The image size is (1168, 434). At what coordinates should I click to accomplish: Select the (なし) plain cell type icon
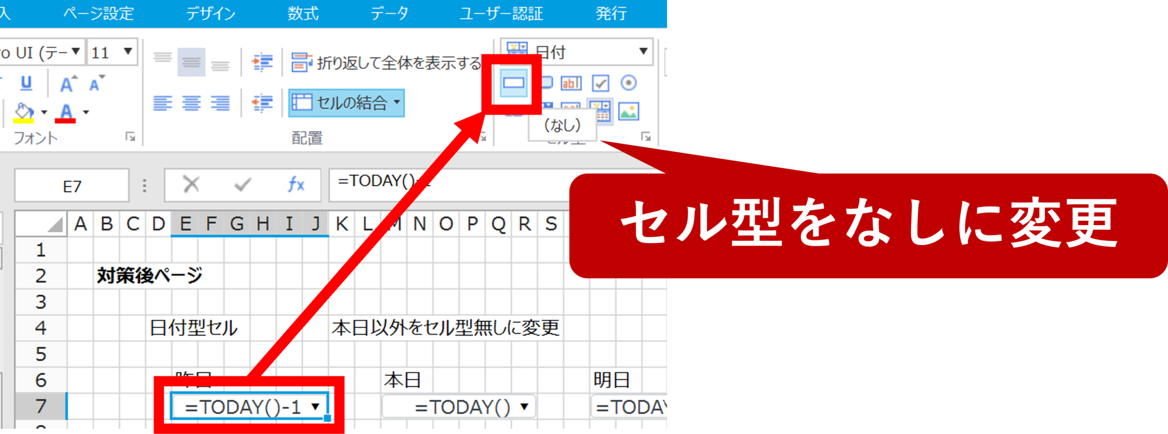coord(513,83)
